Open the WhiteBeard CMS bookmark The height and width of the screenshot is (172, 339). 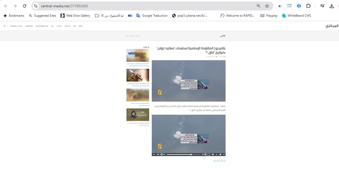pyautogui.click(x=296, y=16)
